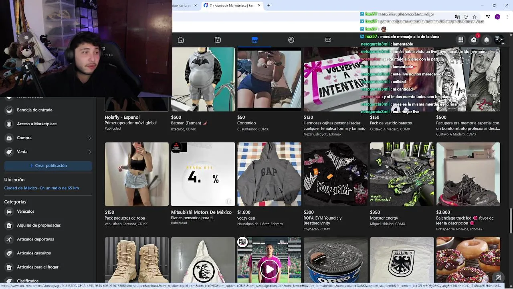Open the Monster energy listing image
This screenshot has height=289, width=513.
pyautogui.click(x=402, y=174)
